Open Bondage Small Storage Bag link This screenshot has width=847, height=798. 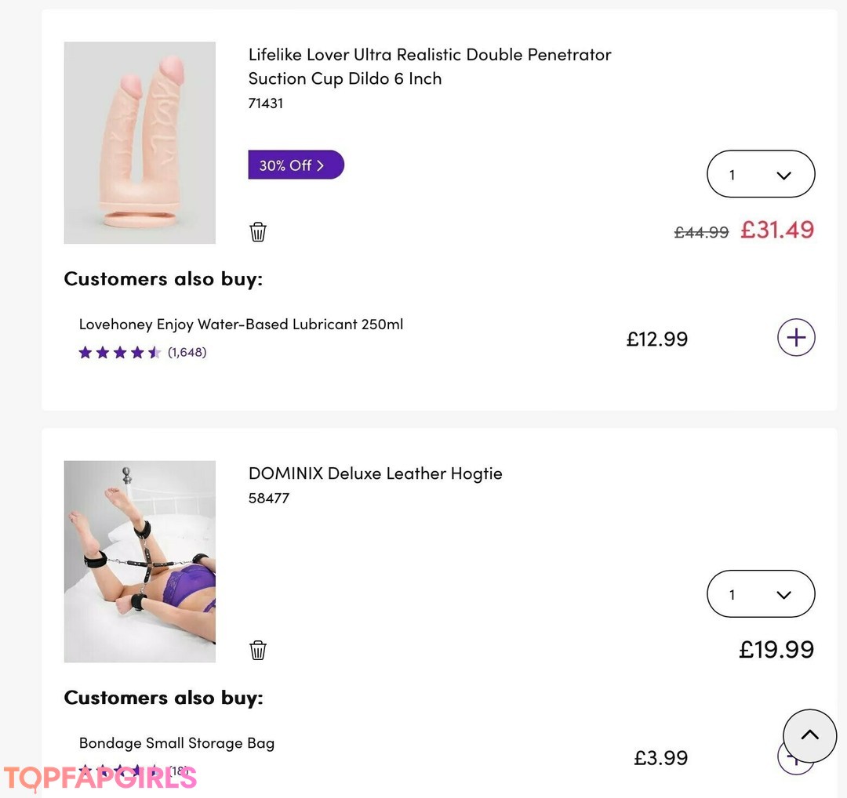(x=176, y=743)
